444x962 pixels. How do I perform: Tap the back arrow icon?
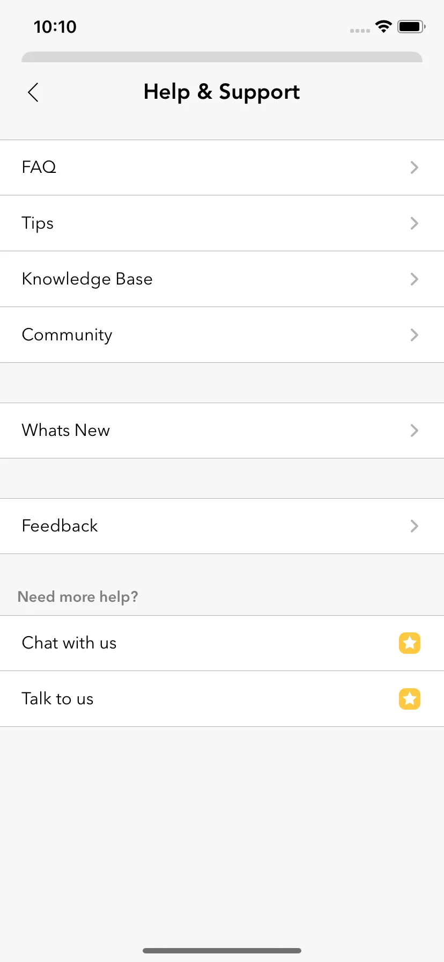coord(33,92)
